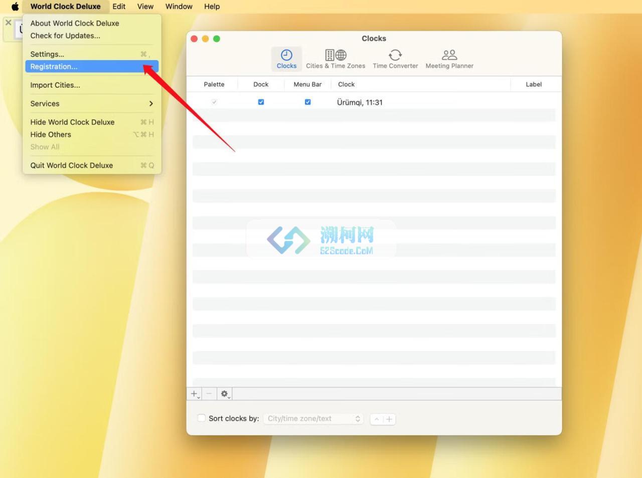This screenshot has width=642, height=478.
Task: Zoom the Clocks window with green button
Action: click(x=217, y=39)
